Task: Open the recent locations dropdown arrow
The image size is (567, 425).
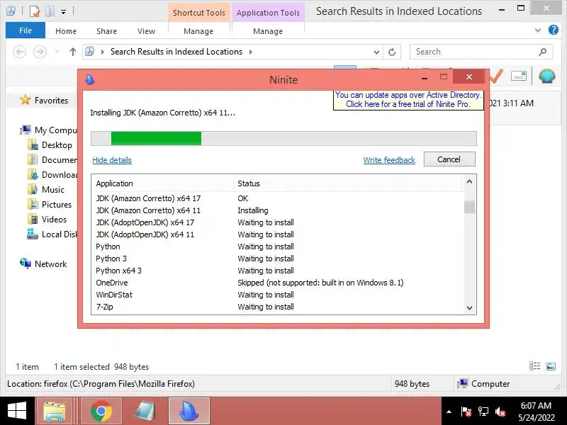Action: coord(57,52)
